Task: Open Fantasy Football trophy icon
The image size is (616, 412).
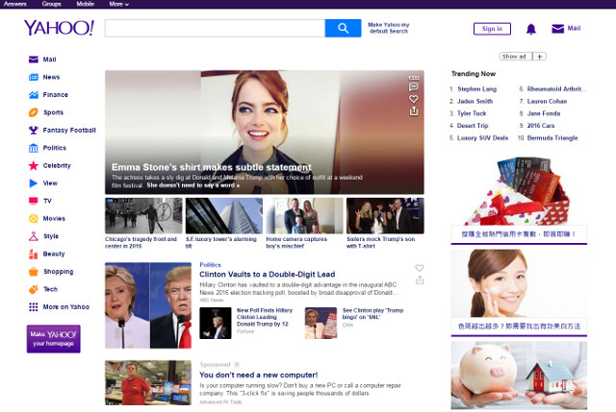Action: [34, 131]
